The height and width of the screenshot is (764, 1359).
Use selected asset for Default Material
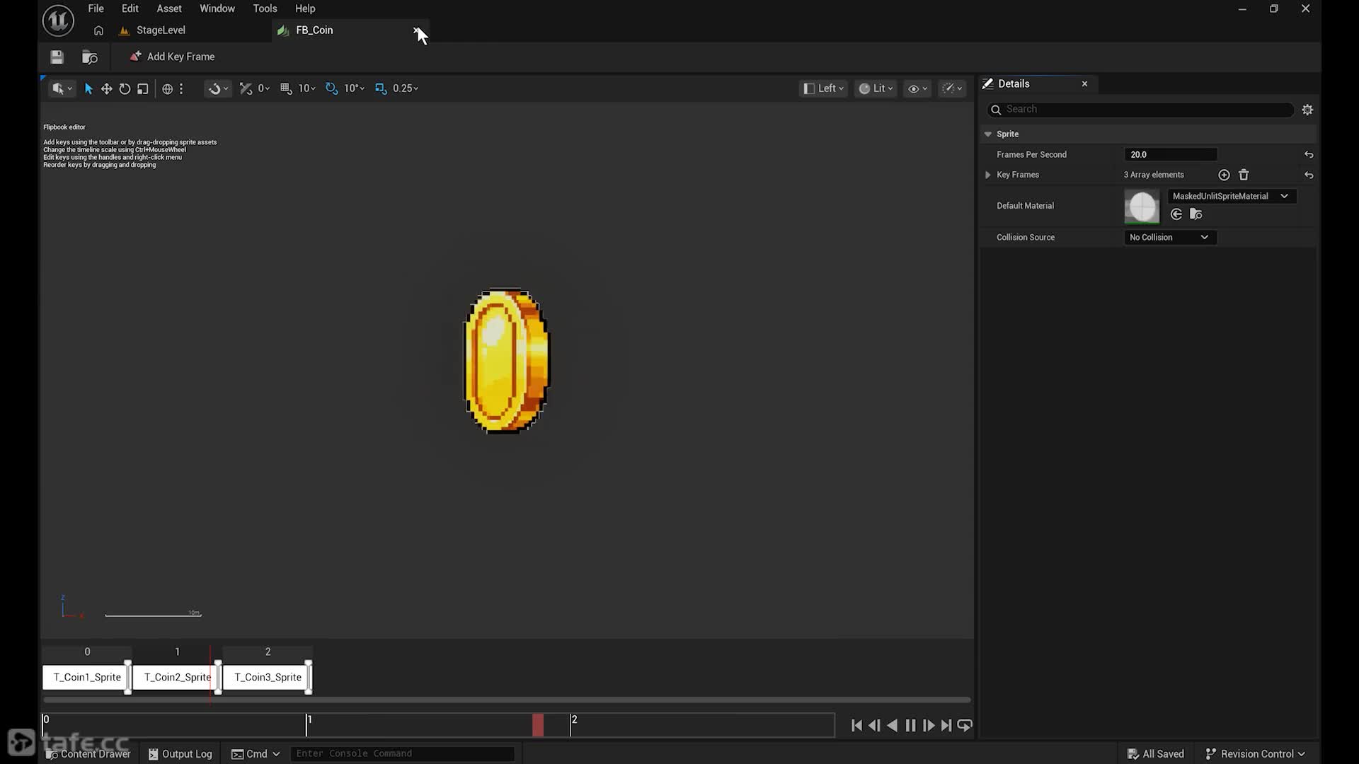click(1176, 214)
